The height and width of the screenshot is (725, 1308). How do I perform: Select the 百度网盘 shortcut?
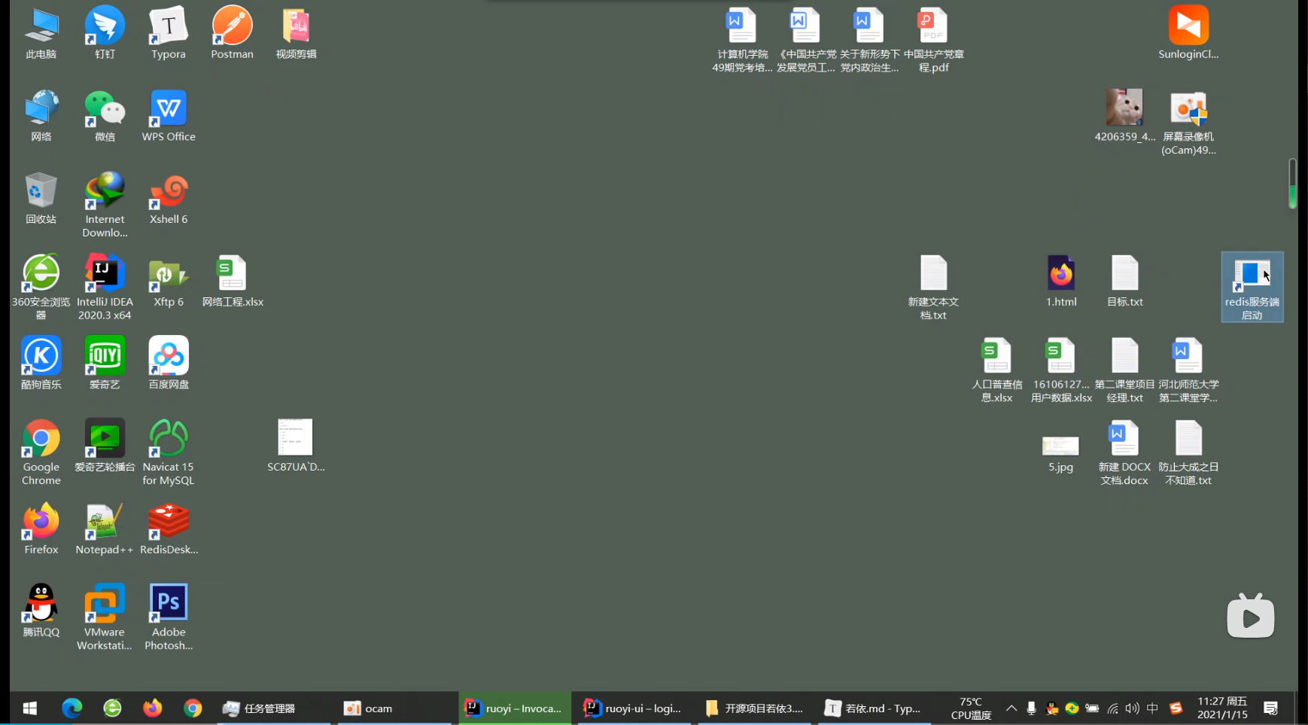tap(169, 364)
